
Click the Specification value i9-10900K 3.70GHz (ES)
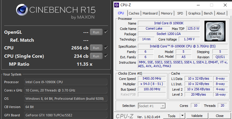[x=183, y=46]
